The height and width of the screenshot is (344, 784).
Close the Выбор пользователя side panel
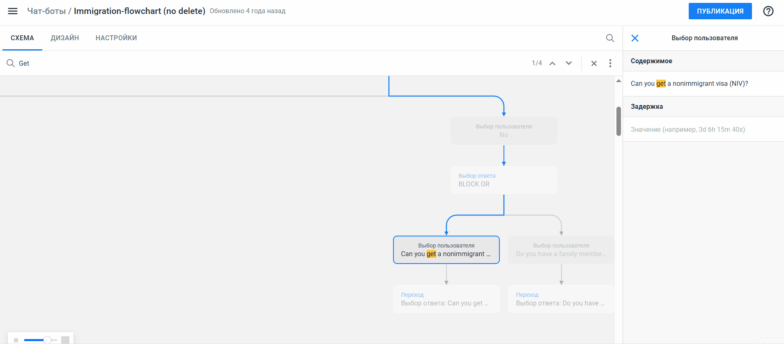tap(635, 38)
